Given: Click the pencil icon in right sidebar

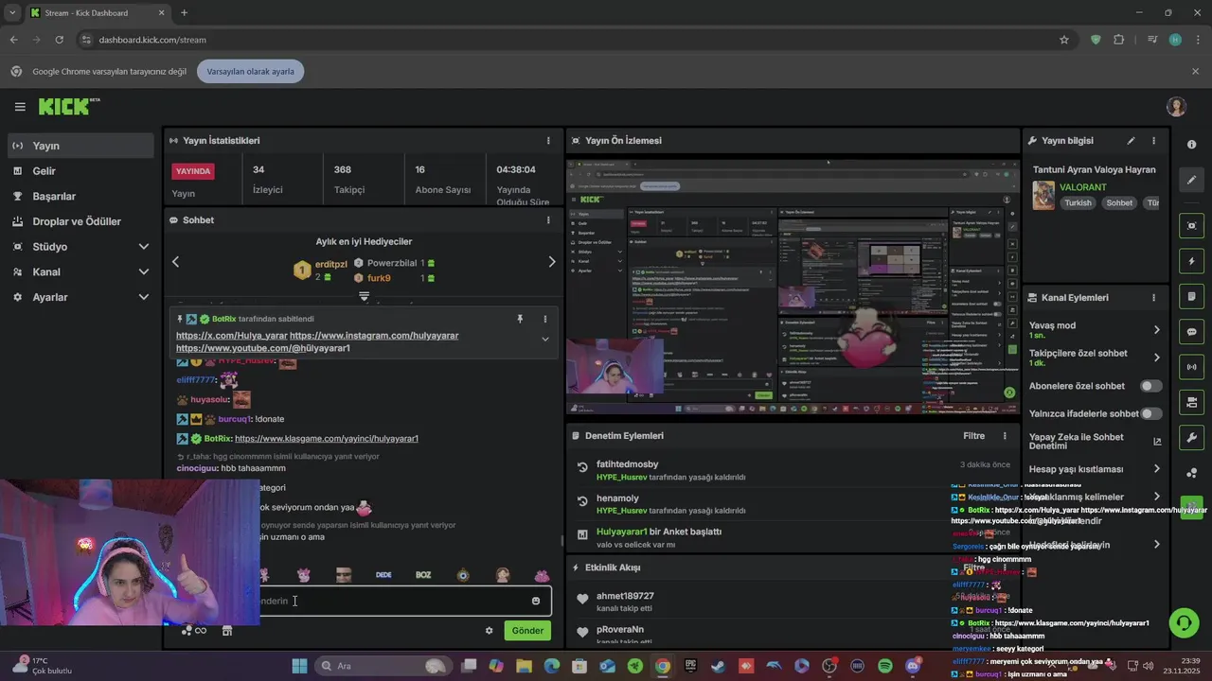Looking at the screenshot, I should tap(1191, 180).
